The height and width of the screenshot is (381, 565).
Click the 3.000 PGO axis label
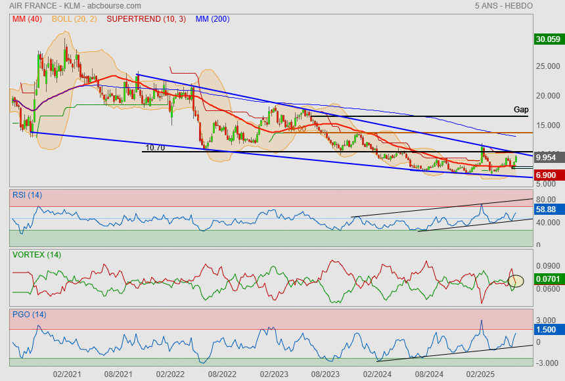[546, 321]
